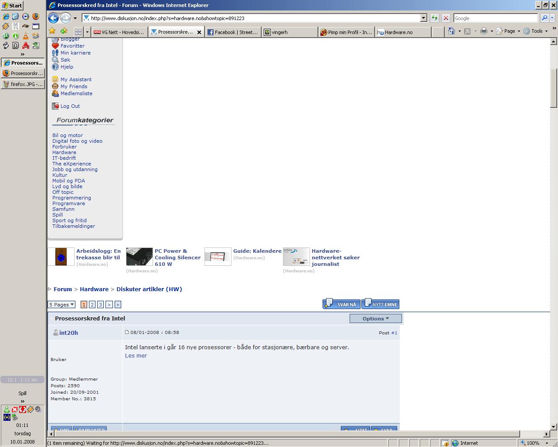Launch VLC cone quick launch icon
This screenshot has height=447, width=558.
[26, 36]
